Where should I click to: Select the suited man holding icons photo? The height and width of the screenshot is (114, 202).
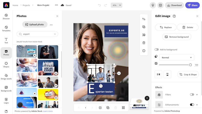click(48, 52)
